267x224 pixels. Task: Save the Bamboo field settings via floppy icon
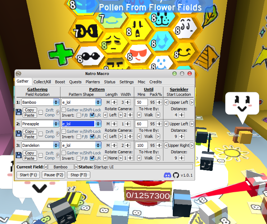tap(19, 112)
